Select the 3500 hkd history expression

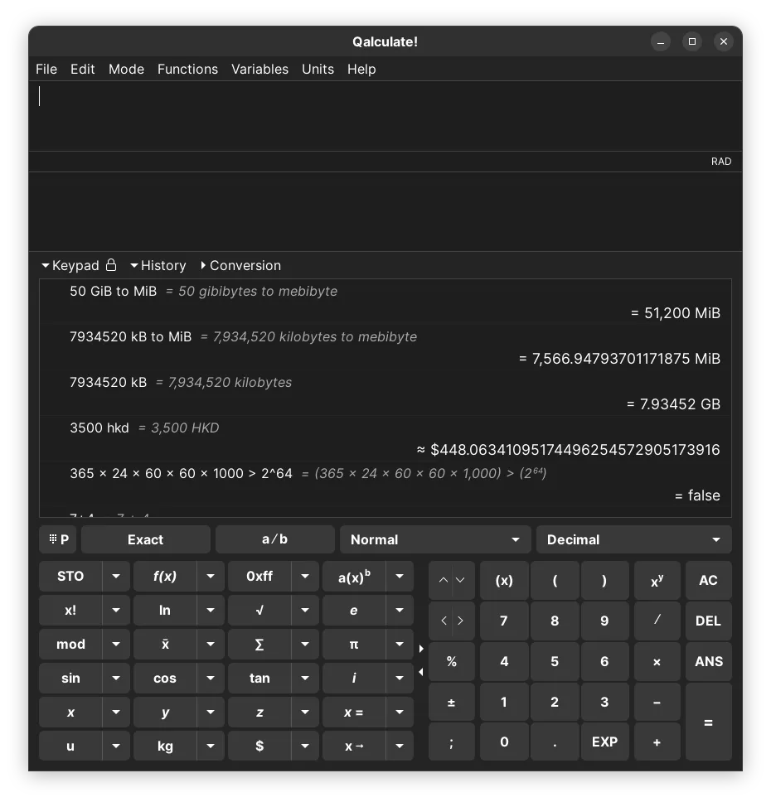pos(99,428)
